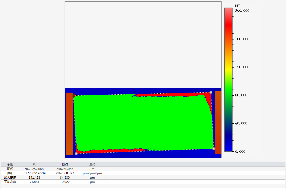Select the top-right corner handle of the dashed region
This screenshot has height=189, width=286.
211,92
